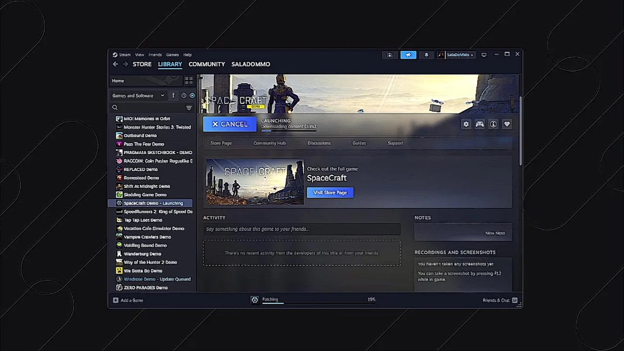Viewport: 624px width, 351px height.
Task: Toggle the ready-to-play filter icon
Action: 192,96
